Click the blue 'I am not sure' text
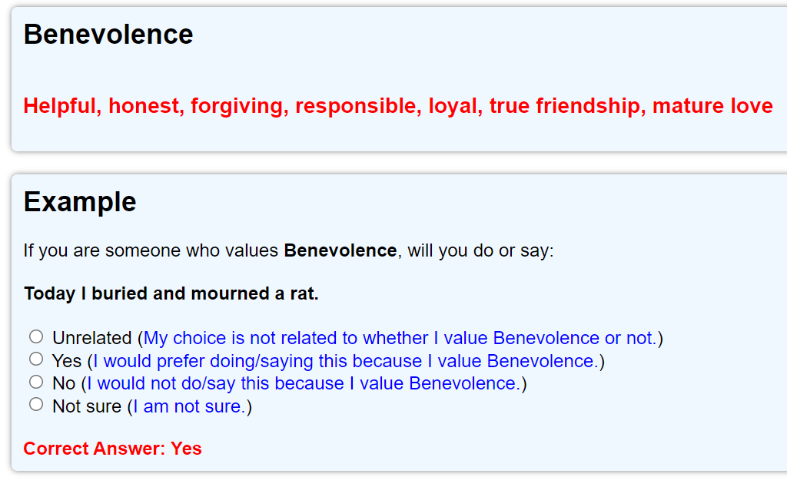 (x=189, y=406)
